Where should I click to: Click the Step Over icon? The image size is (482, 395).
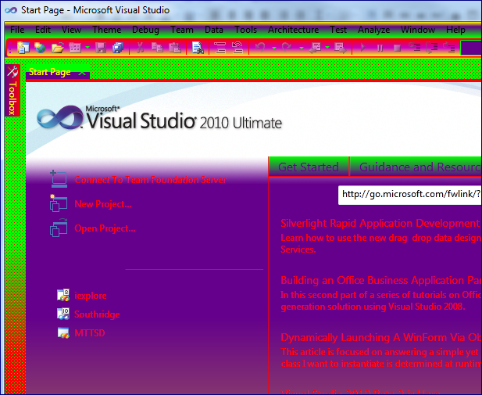point(431,48)
